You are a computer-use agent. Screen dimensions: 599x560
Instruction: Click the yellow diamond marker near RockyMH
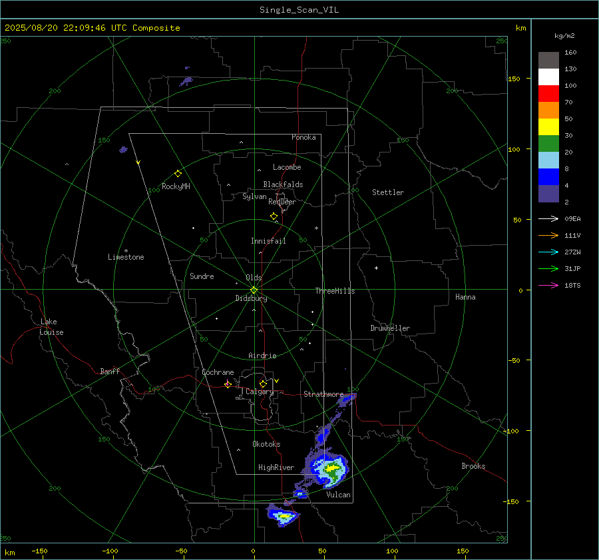(x=178, y=174)
